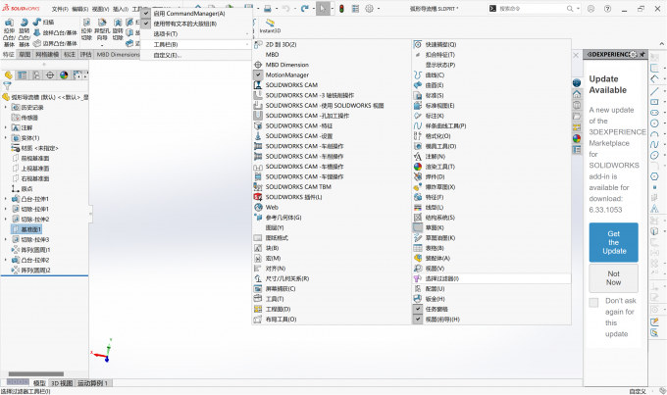
Task: Click the help question mark icon
Action: [608, 9]
